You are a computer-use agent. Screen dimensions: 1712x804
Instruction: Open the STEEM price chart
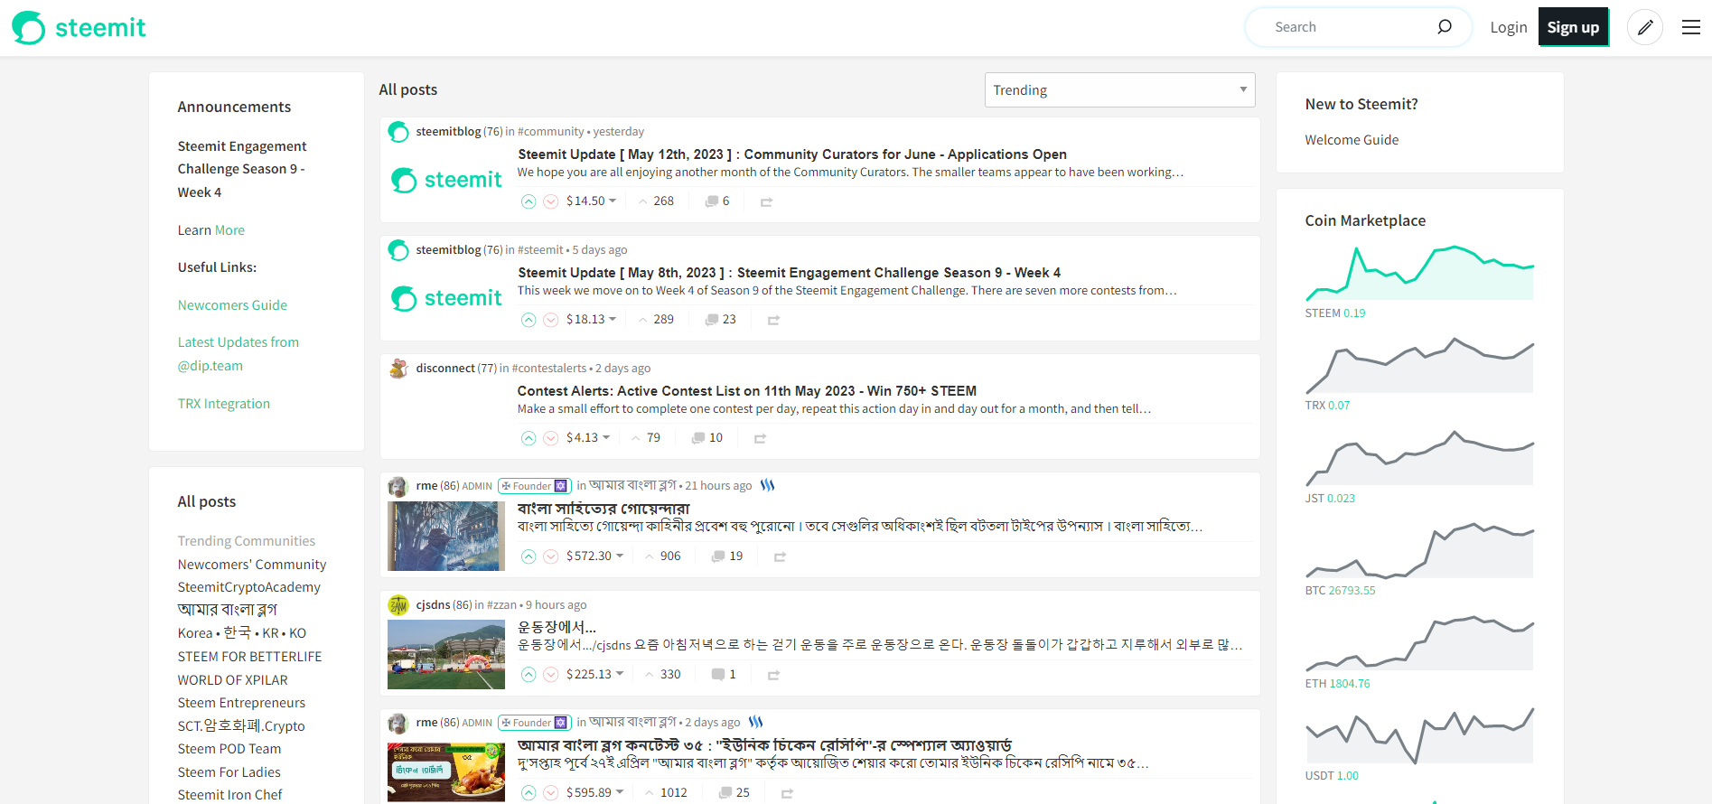tap(1419, 272)
